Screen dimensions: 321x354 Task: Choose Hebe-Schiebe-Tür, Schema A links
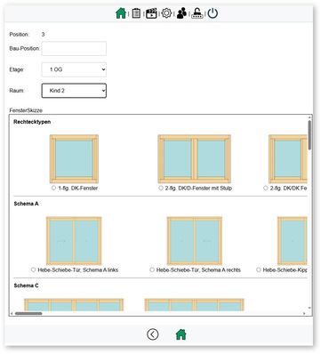click(33, 270)
